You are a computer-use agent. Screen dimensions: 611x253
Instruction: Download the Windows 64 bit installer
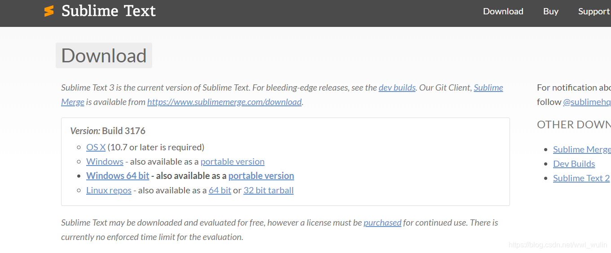pos(118,176)
